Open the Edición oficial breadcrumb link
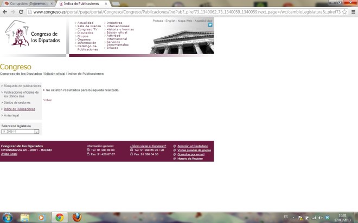The image size is (358, 223). [x=54, y=74]
